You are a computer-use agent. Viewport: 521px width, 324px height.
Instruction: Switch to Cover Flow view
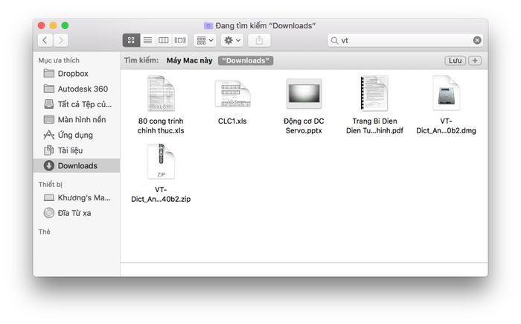click(x=179, y=40)
